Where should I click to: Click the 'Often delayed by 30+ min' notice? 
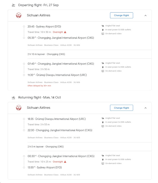click(x=39, y=86)
